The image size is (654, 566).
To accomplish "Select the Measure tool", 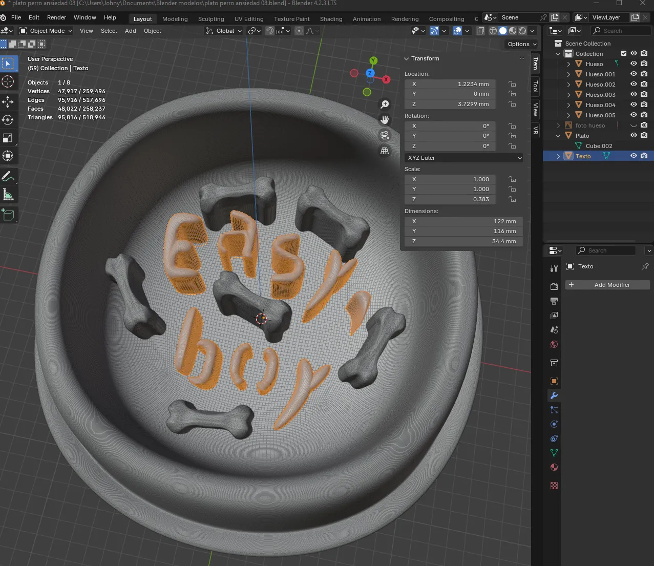I will pos(9,194).
